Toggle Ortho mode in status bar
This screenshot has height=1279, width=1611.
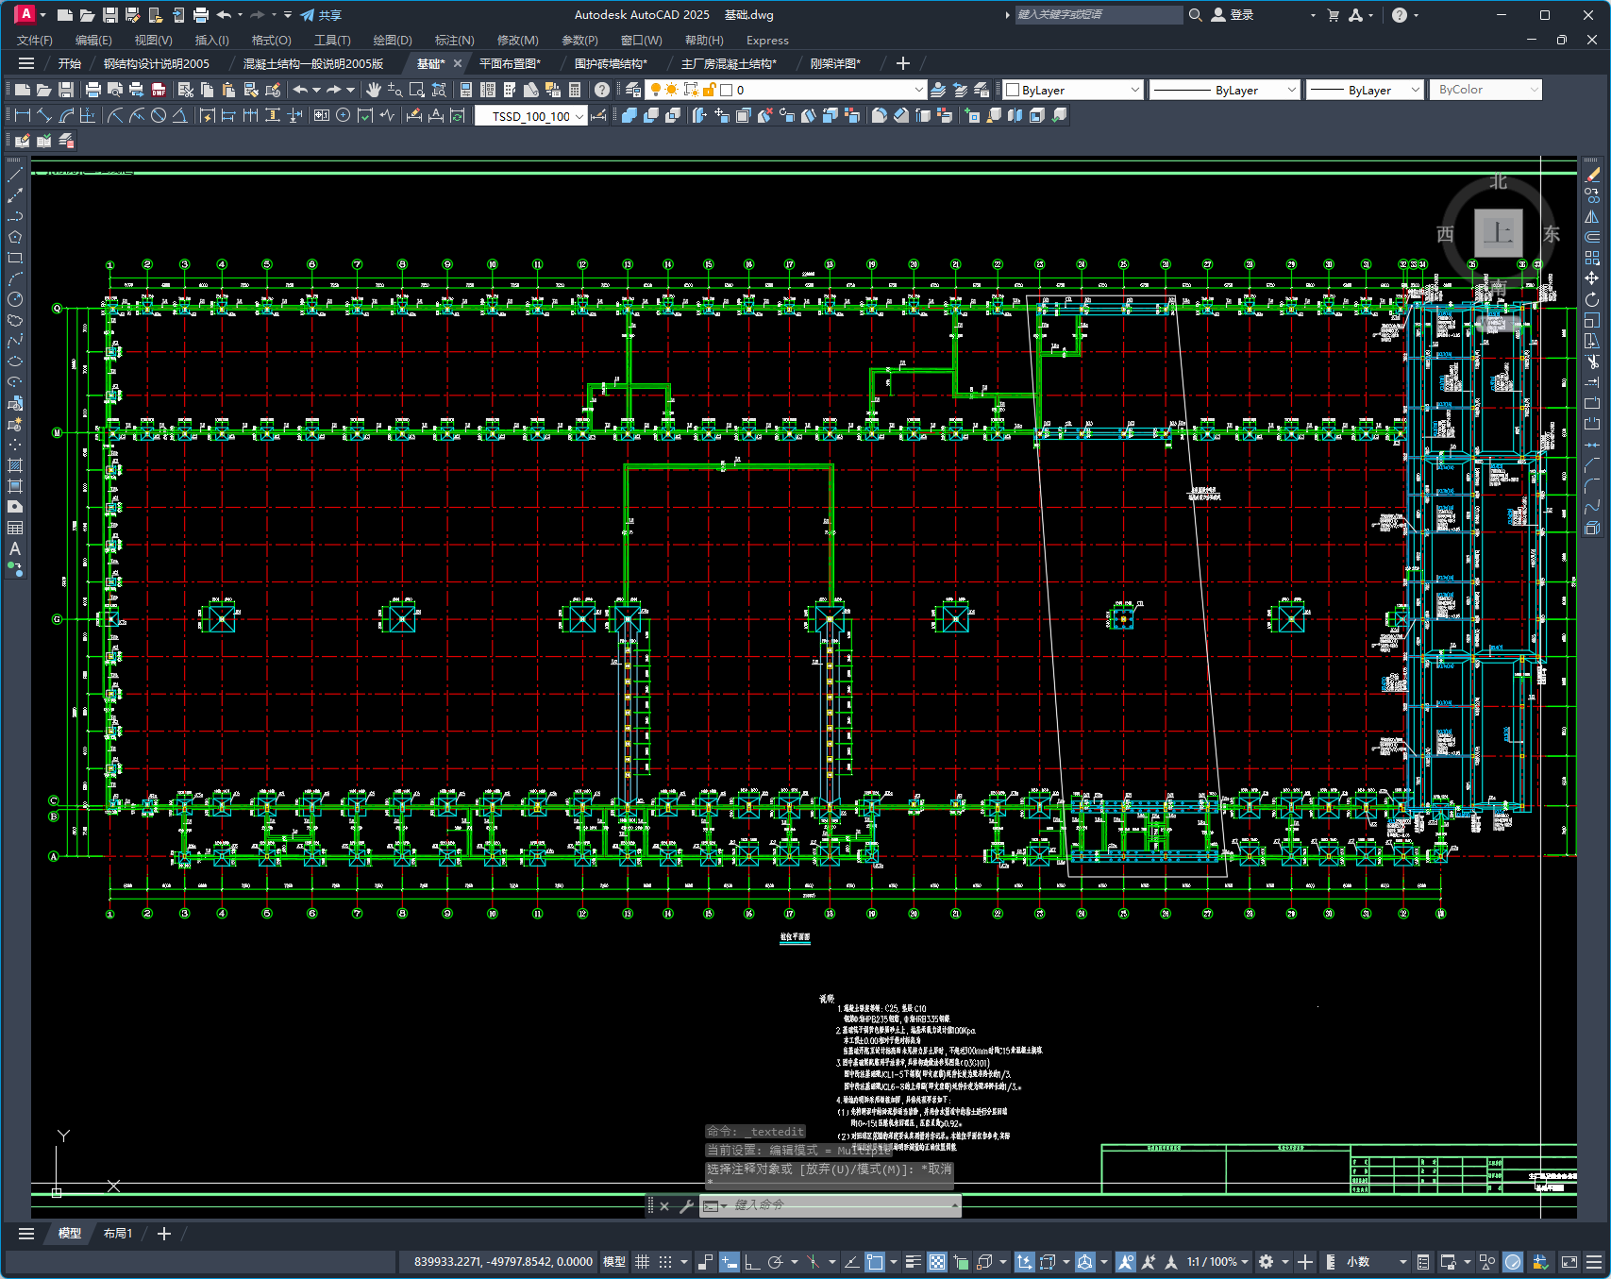coord(752,1262)
